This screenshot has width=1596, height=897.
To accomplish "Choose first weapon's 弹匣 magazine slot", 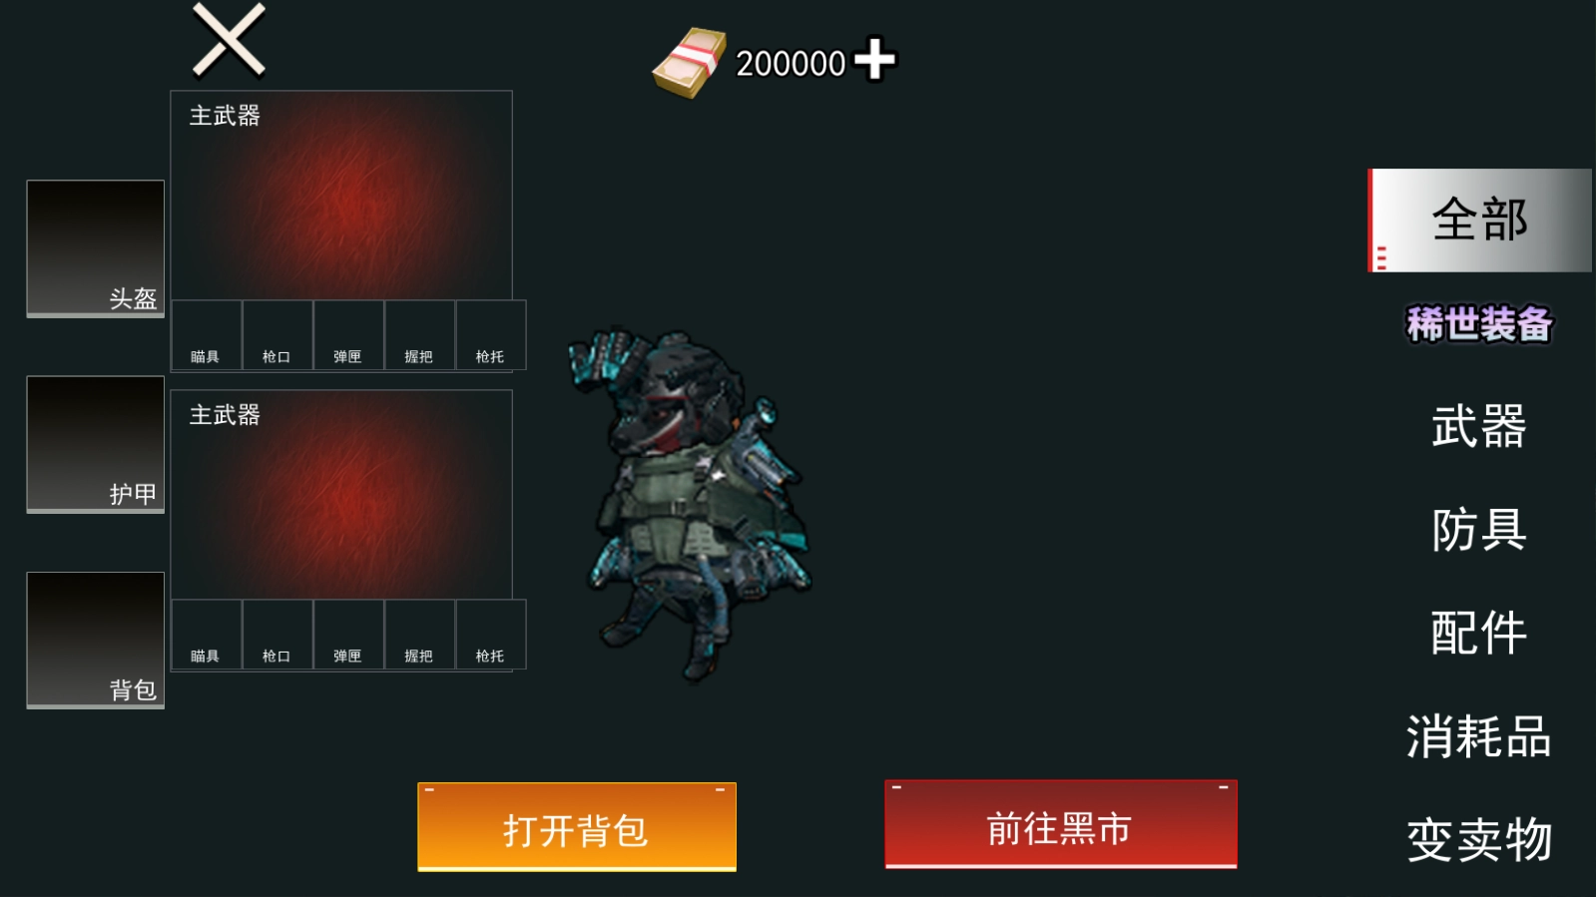I will pos(348,335).
